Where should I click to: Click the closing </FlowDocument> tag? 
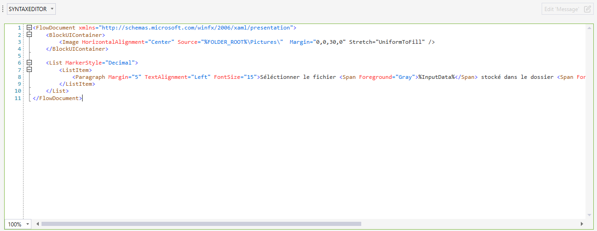pyautogui.click(x=58, y=98)
